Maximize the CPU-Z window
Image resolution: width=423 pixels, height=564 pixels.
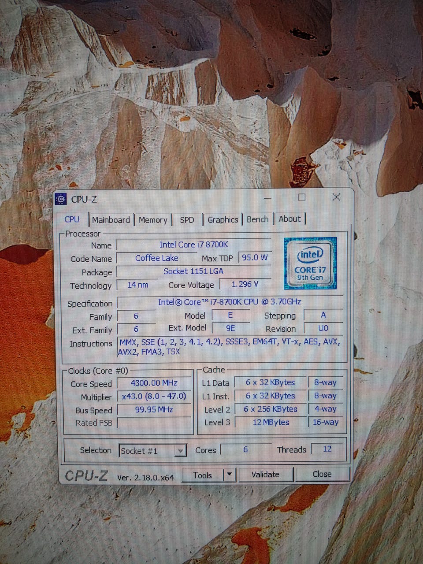click(302, 197)
